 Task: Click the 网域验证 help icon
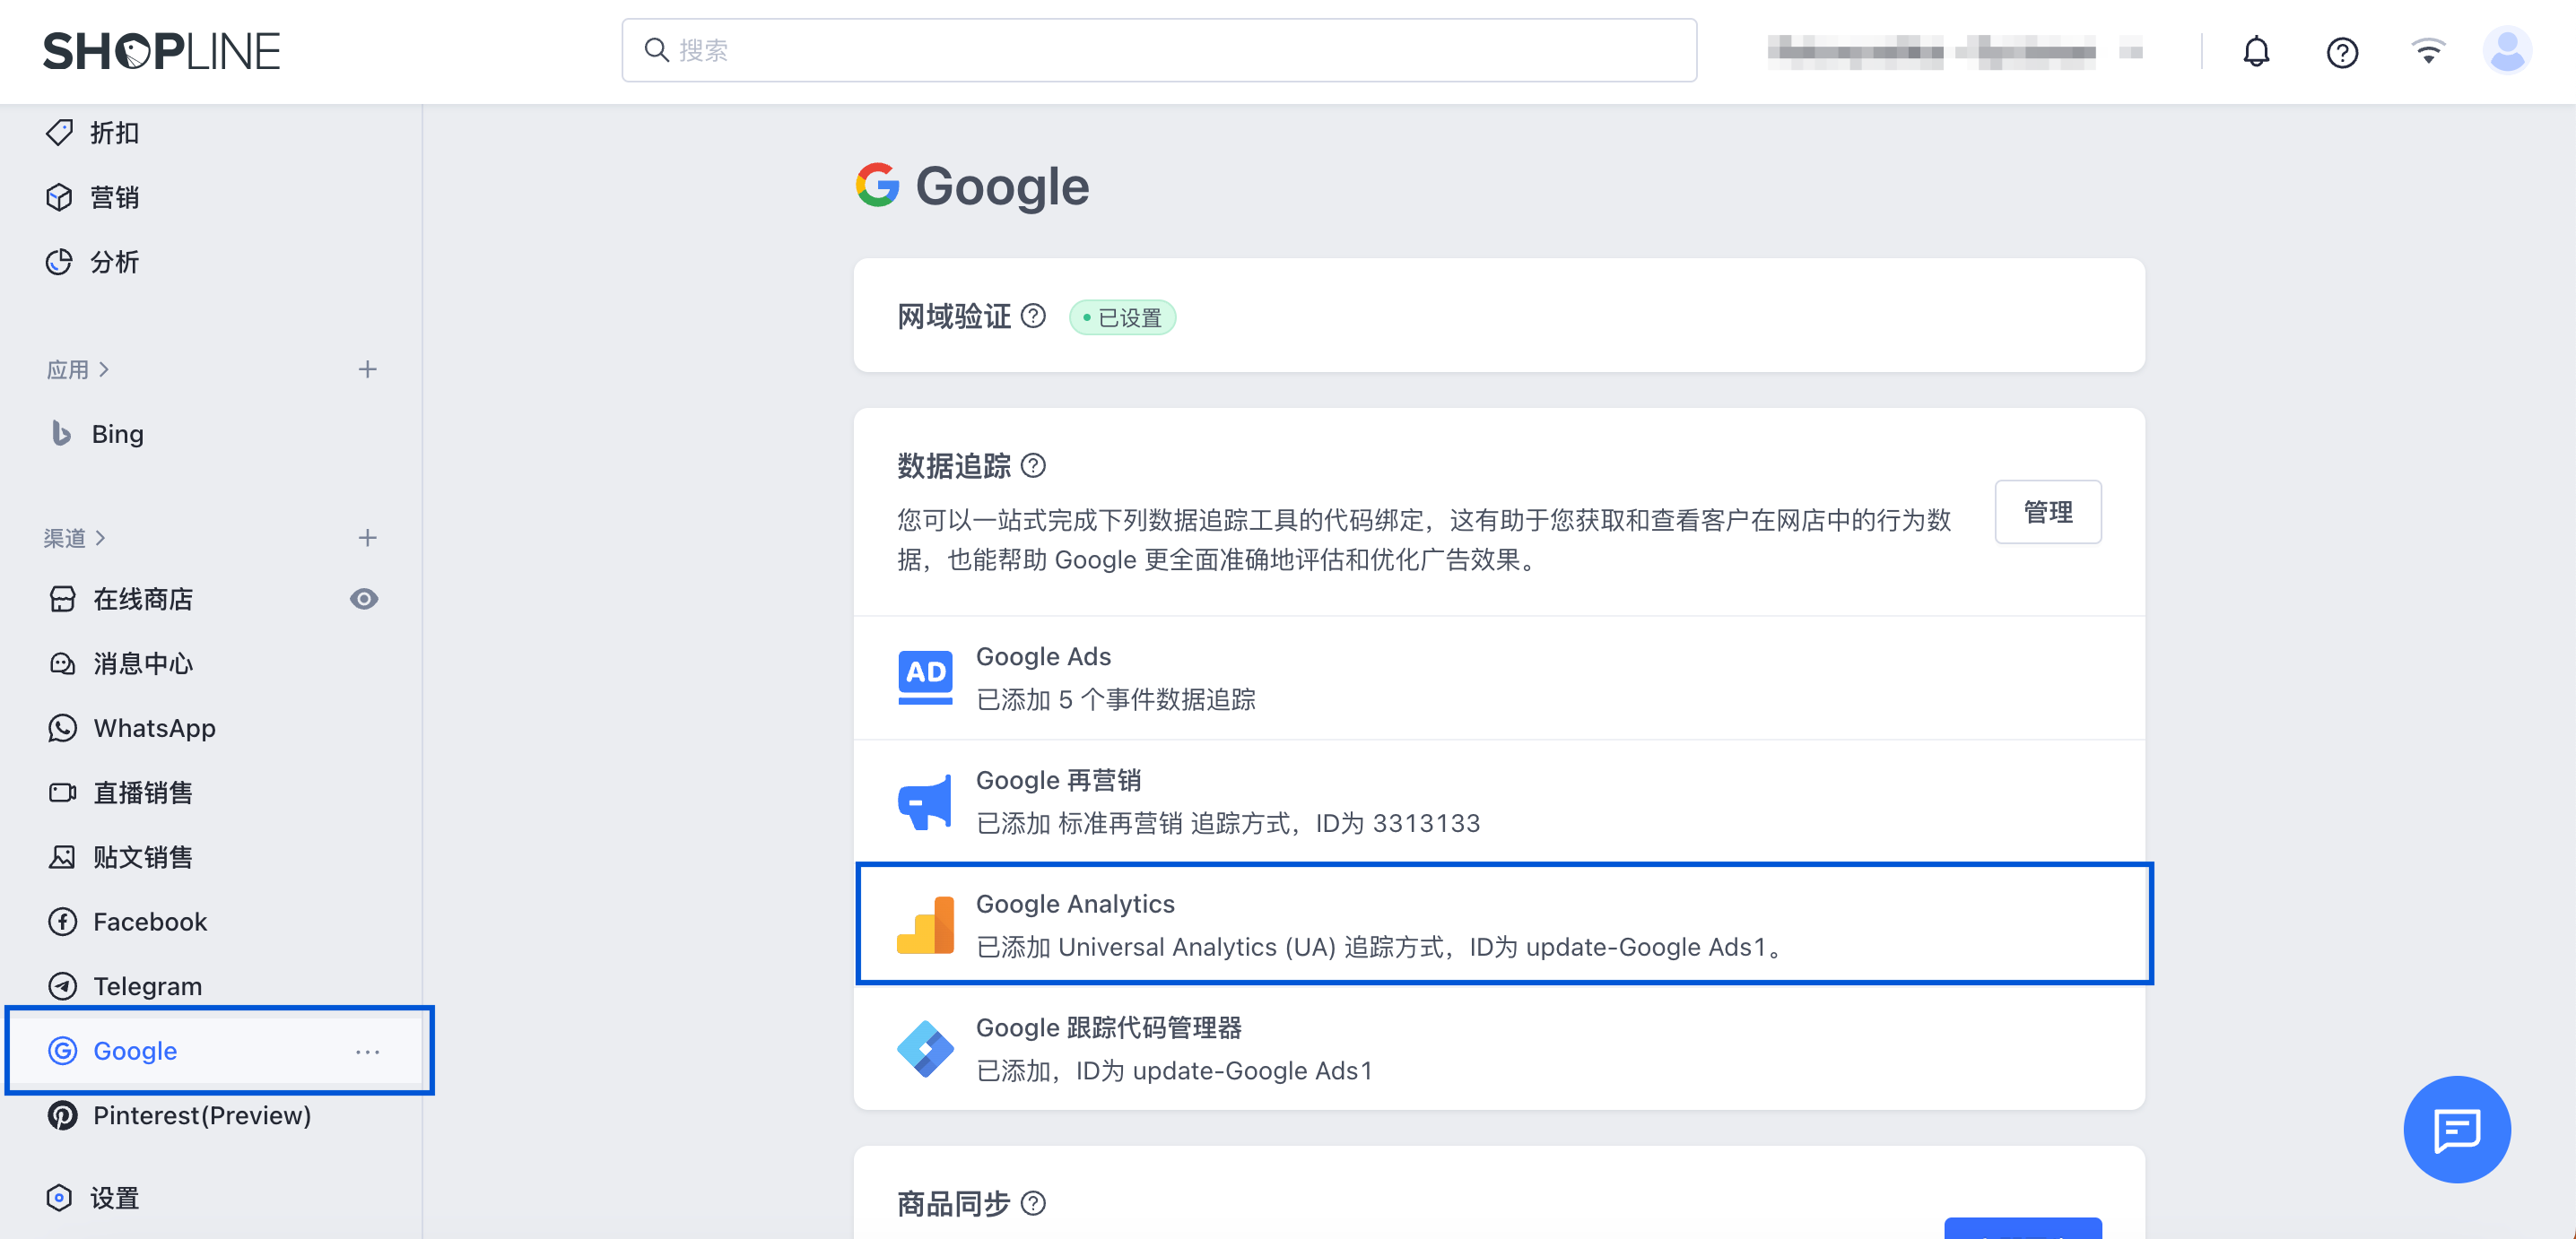[1034, 316]
